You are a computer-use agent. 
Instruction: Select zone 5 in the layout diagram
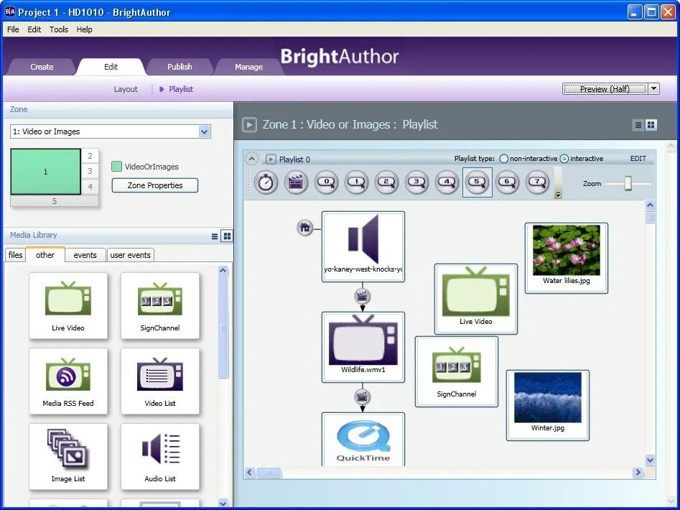[x=54, y=201]
